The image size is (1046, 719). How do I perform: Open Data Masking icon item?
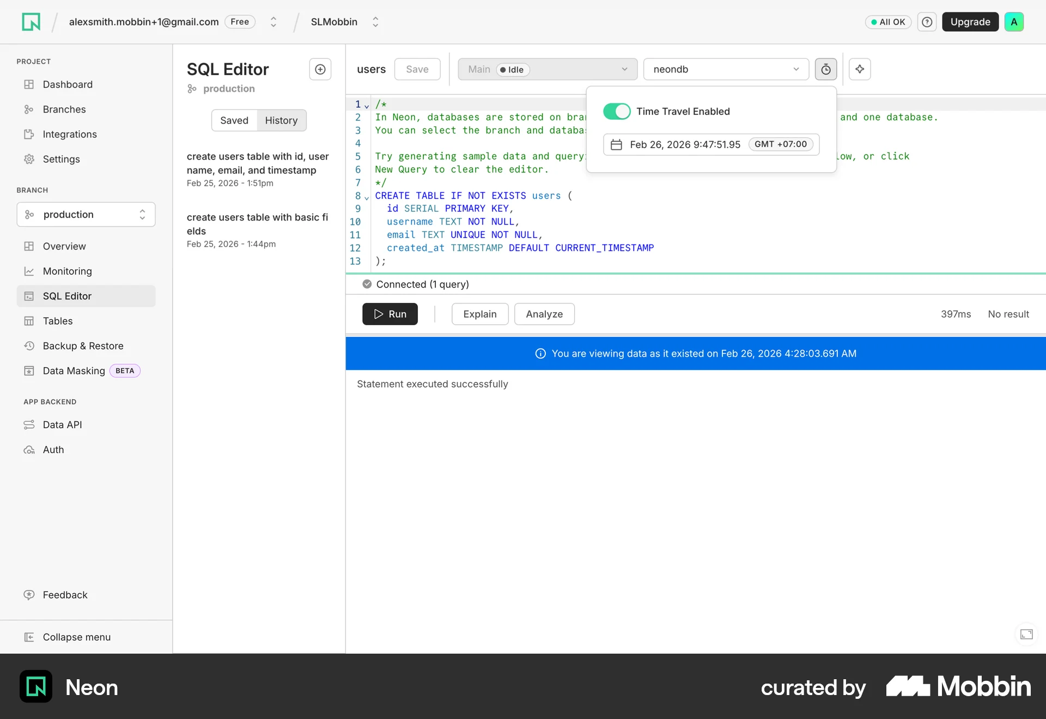pyautogui.click(x=29, y=371)
